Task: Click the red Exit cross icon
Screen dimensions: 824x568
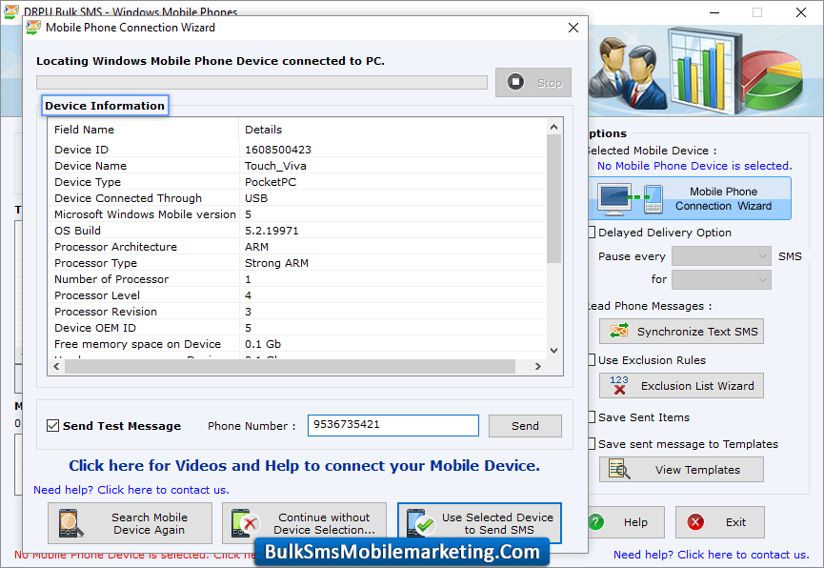Action: point(695,522)
